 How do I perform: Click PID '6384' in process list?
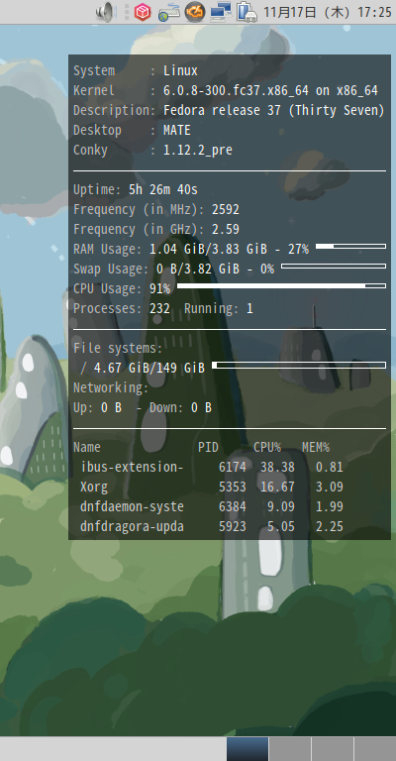[233, 506]
